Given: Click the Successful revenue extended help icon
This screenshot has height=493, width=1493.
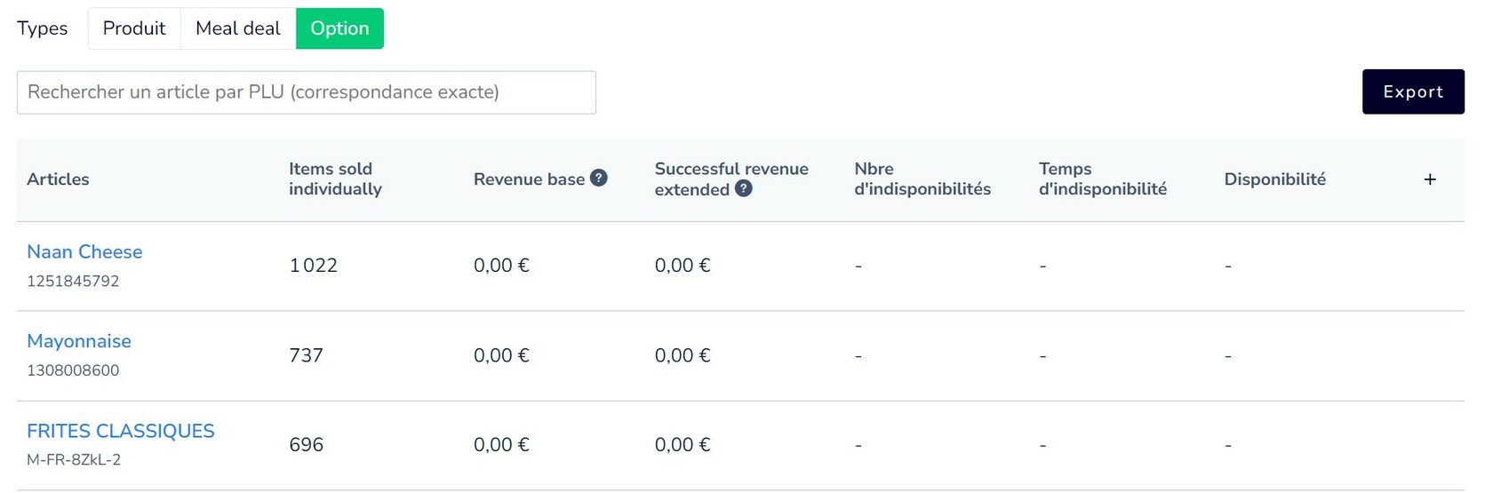Looking at the screenshot, I should point(744,188).
